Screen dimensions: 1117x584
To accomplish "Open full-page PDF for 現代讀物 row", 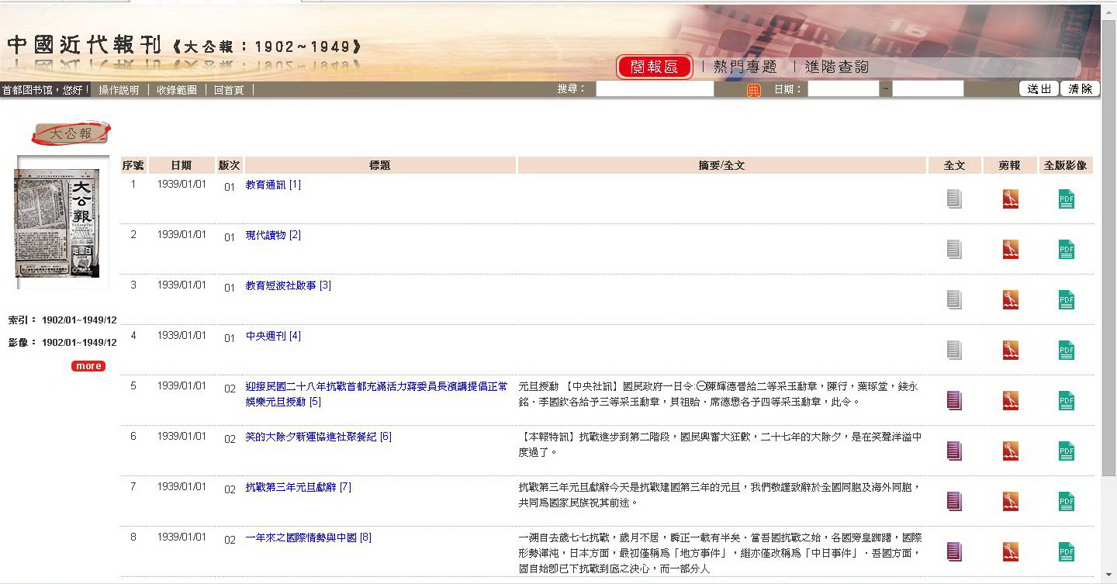I will (x=1067, y=250).
